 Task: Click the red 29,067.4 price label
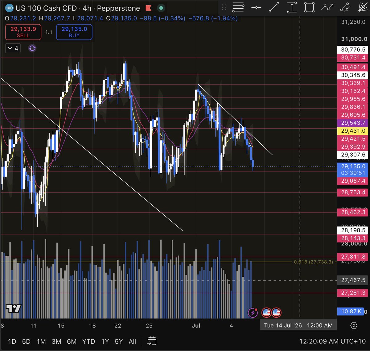click(x=353, y=181)
